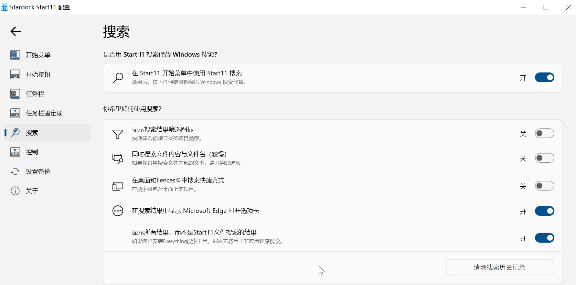Viewport: 576px width, 285px height.
Task: Click the desktop Fences shortcut icon
Action: (118, 186)
